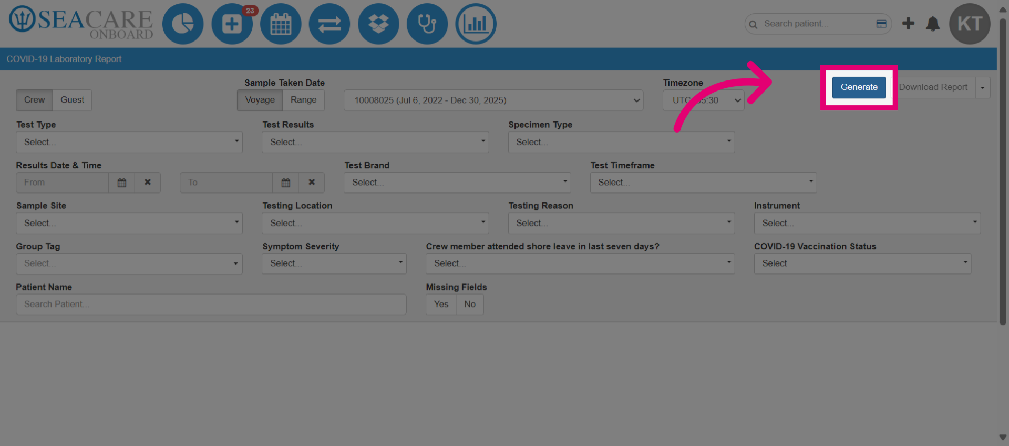The height and width of the screenshot is (446, 1009).
Task: Open the Sample Site dropdown
Action: coord(129,223)
